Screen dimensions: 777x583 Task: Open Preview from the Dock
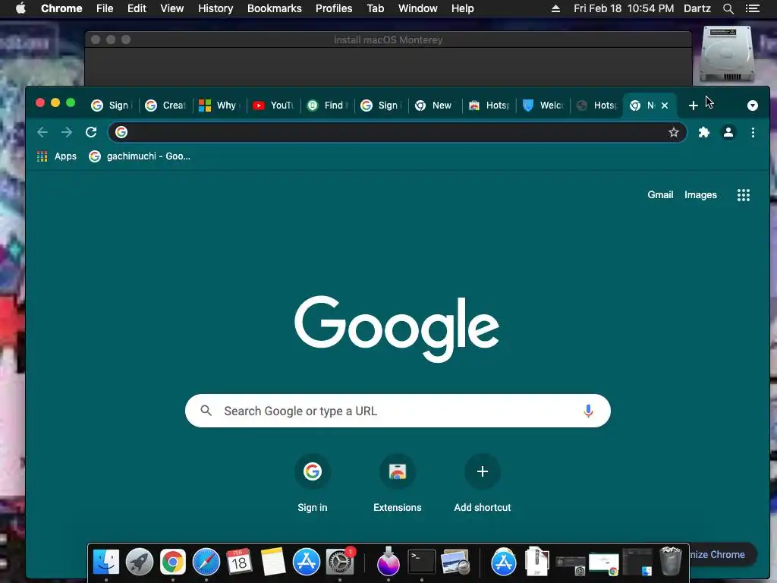coord(455,562)
